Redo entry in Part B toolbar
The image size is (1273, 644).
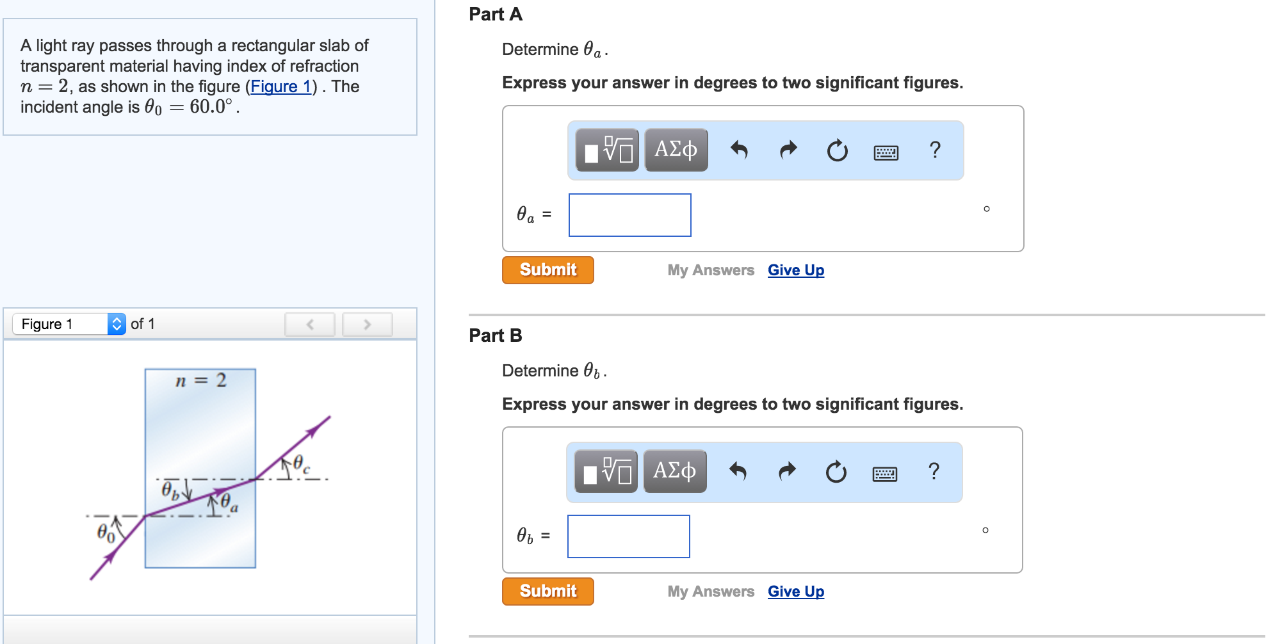tap(787, 471)
